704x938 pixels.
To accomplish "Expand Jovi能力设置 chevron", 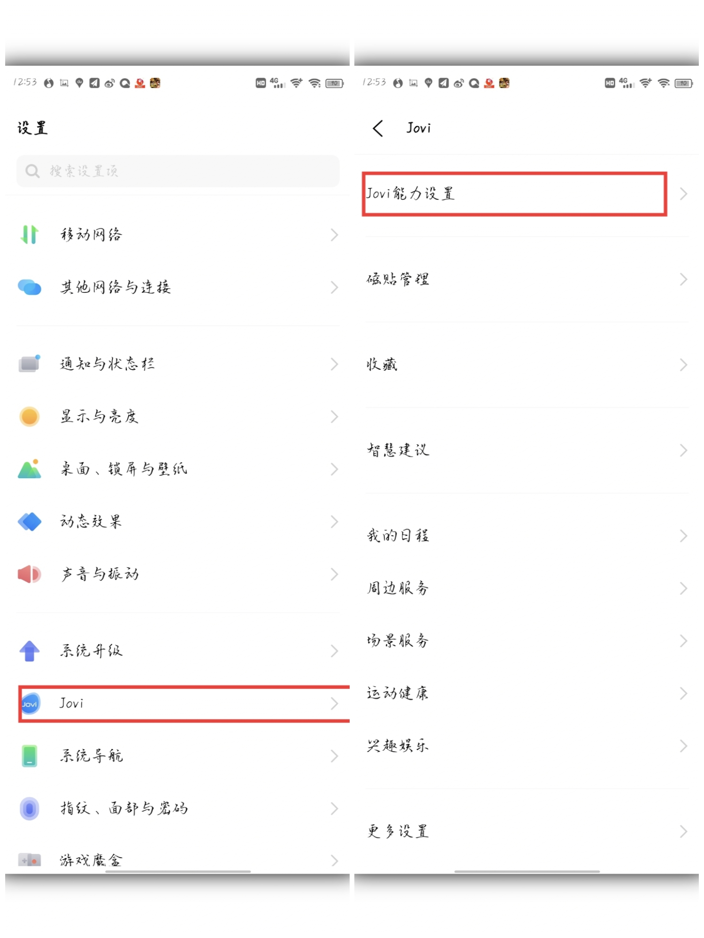I will coord(683,194).
